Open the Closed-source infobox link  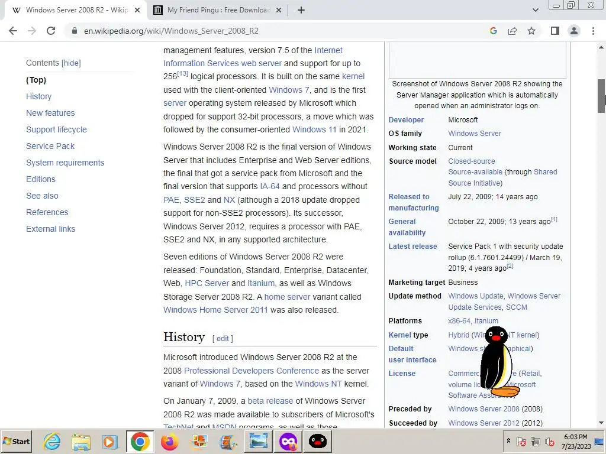472,161
